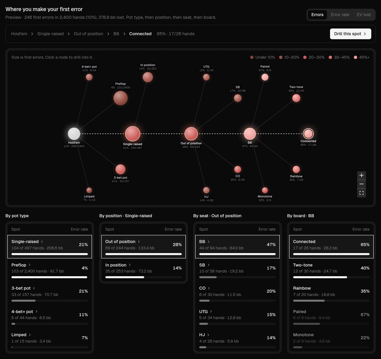Expand the HJ seat row
Screen dimensions: 381x359
[x=237, y=340]
